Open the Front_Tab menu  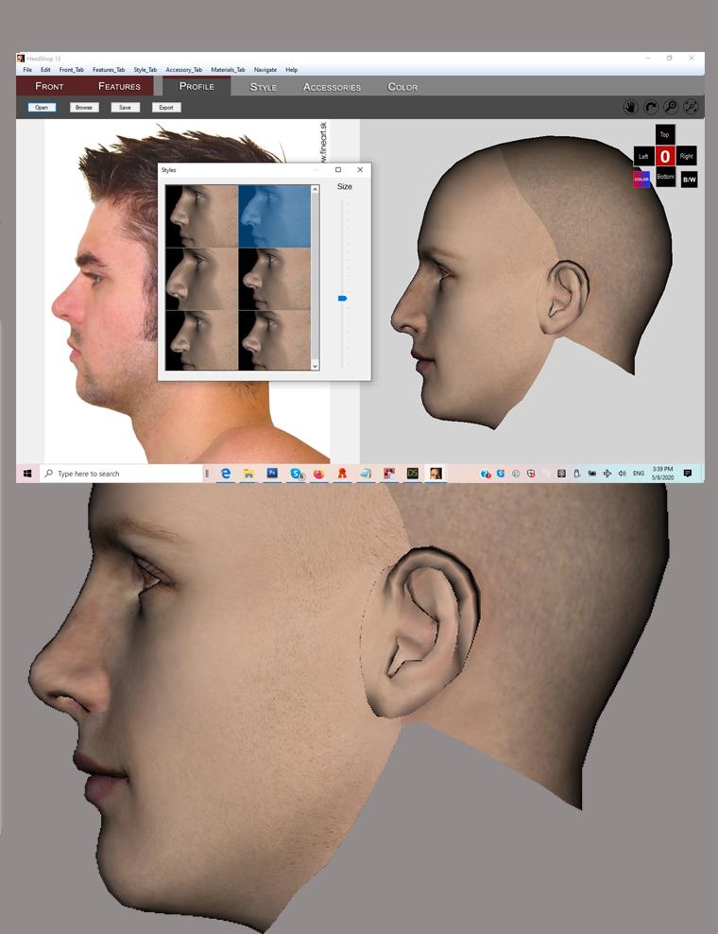pyautogui.click(x=72, y=70)
